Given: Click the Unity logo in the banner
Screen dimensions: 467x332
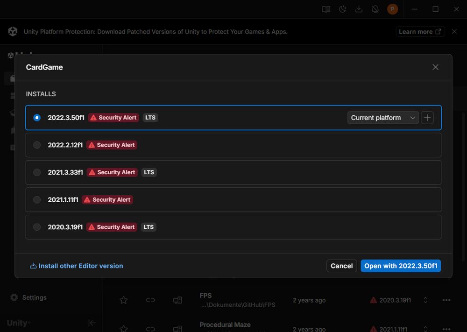Looking at the screenshot, I should tap(13, 31).
